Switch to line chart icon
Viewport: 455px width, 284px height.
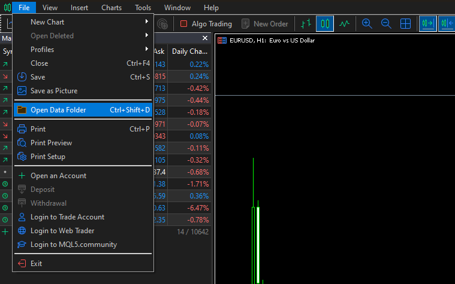[x=344, y=23]
